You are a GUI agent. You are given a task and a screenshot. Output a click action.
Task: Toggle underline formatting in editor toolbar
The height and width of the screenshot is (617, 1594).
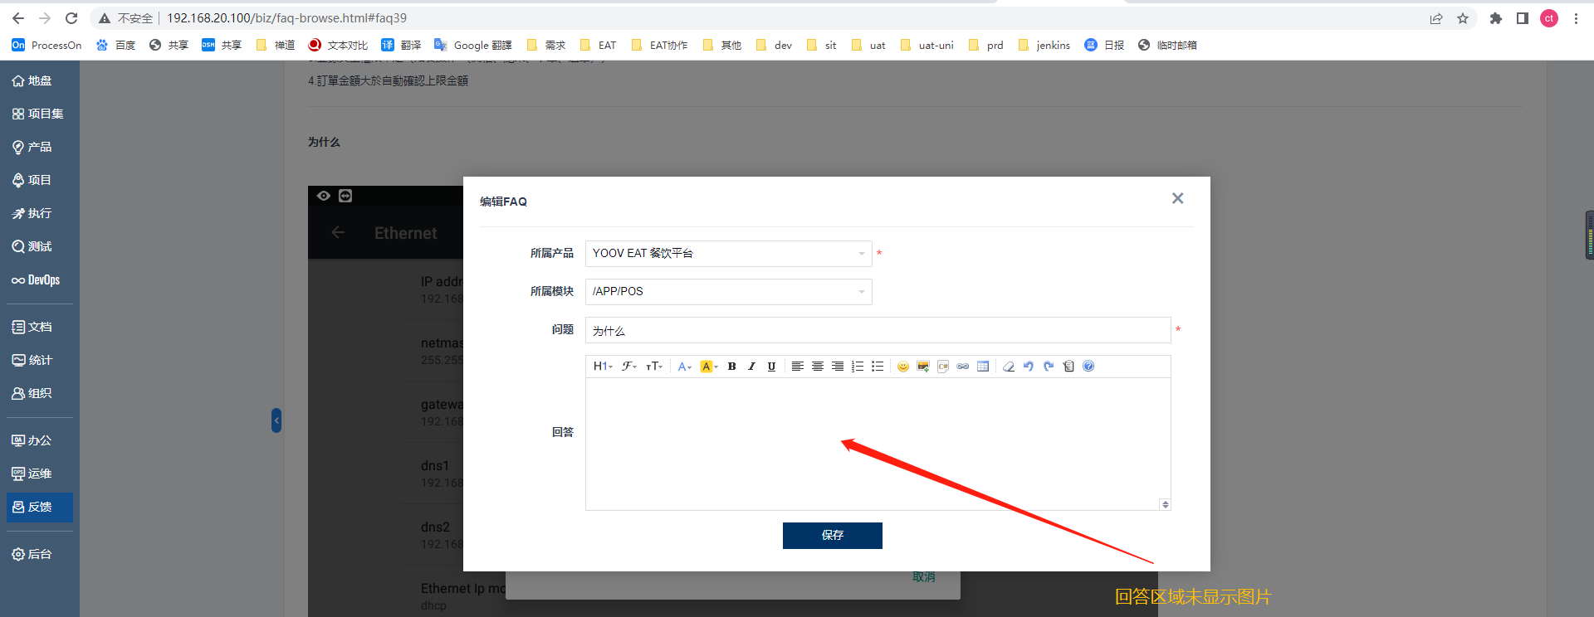coord(771,367)
